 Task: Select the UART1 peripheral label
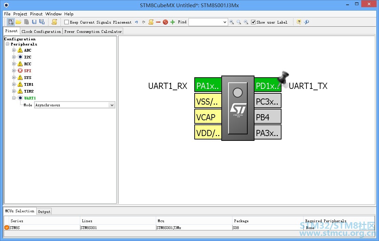(x=30, y=98)
